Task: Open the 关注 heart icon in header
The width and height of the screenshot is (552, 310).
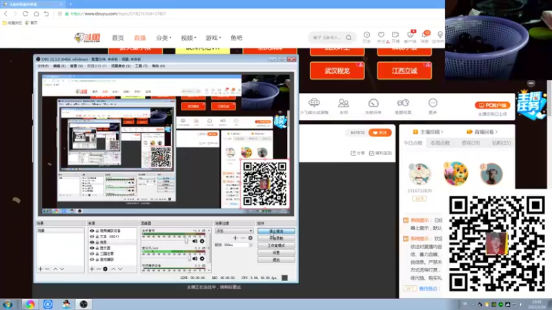Action: pos(382,37)
